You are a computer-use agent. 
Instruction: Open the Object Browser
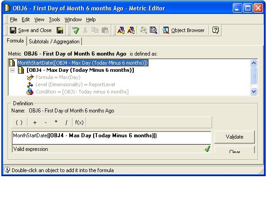[184, 30]
